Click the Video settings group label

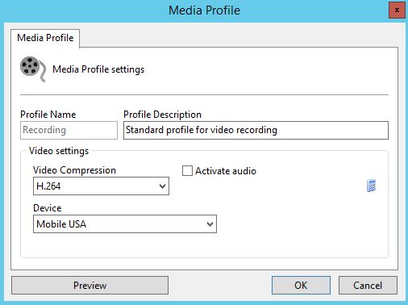pos(59,151)
